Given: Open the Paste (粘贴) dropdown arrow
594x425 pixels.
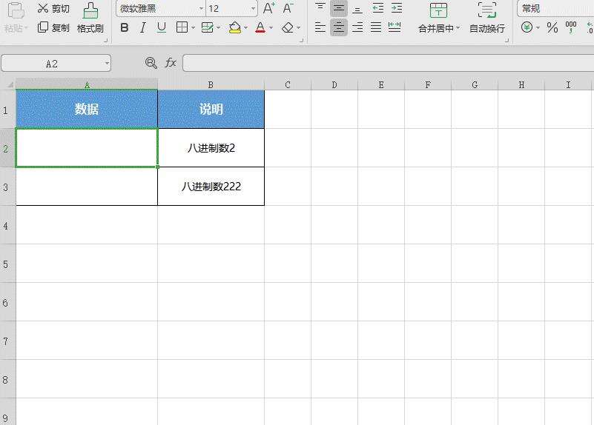Looking at the screenshot, I should click(26, 28).
